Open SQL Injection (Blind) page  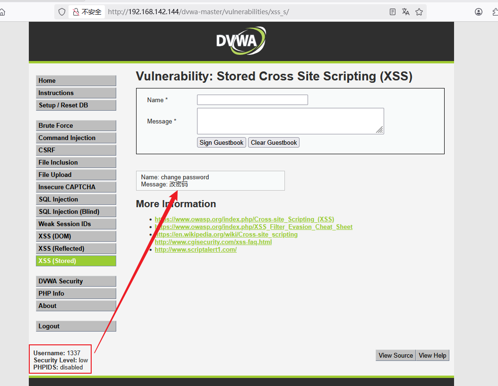click(76, 211)
